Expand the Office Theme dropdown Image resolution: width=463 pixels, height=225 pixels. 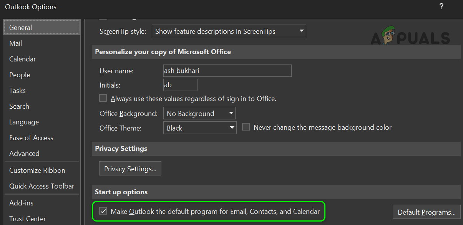click(199, 128)
